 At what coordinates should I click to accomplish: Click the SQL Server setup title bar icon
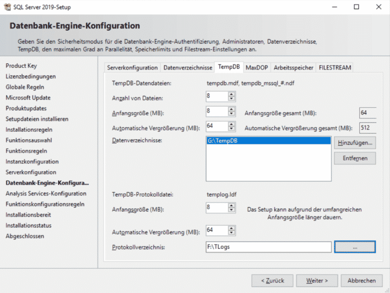[7, 7]
